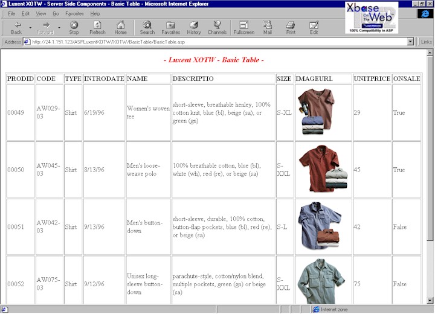Click the Internet zone status text
The width and height of the screenshot is (435, 314).
point(334,309)
